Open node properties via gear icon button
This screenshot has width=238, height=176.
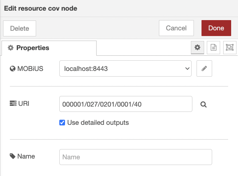[197, 47]
